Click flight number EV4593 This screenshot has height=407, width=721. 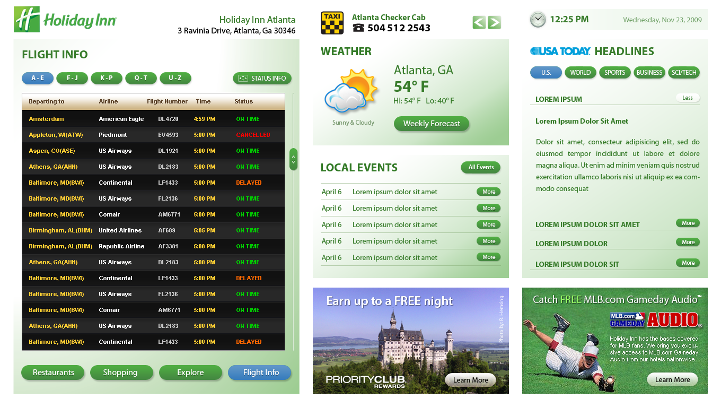coord(168,135)
